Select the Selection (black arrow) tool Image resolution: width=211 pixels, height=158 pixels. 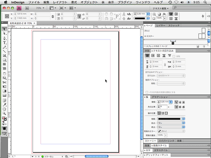coord(5,29)
